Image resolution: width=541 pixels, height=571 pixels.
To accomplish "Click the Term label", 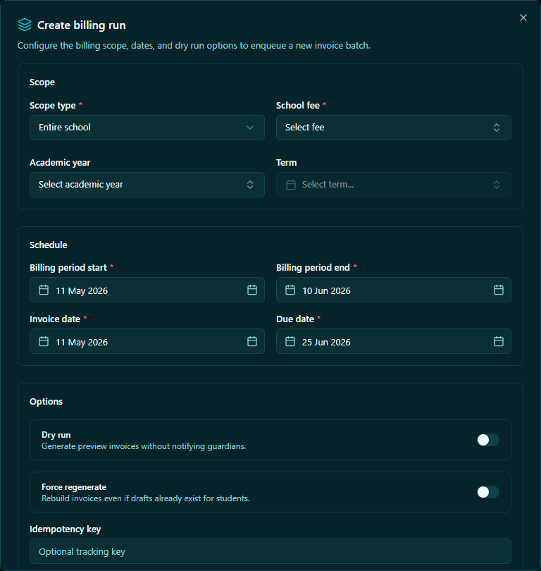I will [x=286, y=163].
